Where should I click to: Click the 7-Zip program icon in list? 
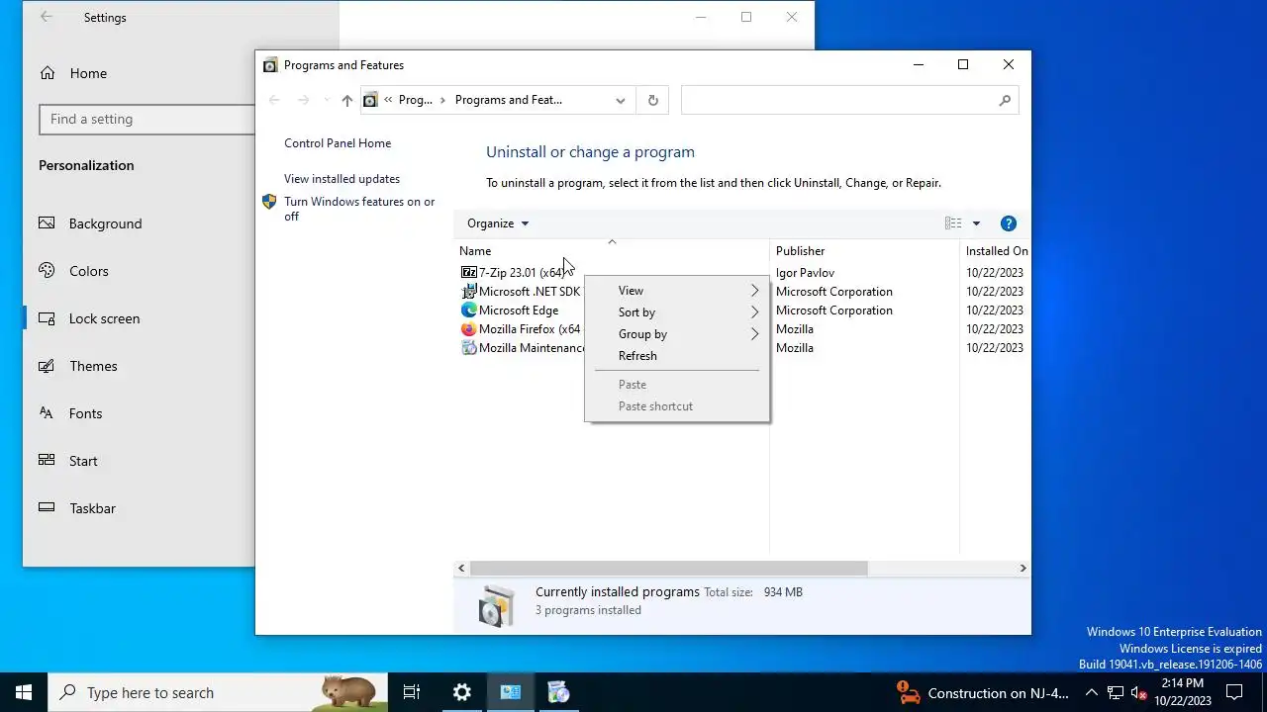pos(469,272)
